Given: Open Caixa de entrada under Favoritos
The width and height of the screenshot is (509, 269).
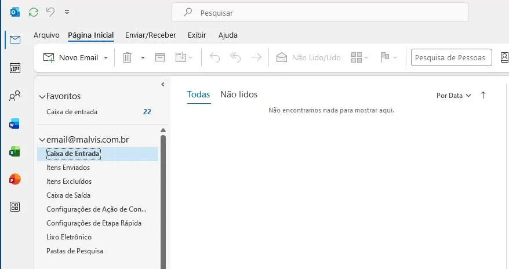Looking at the screenshot, I should point(72,112).
